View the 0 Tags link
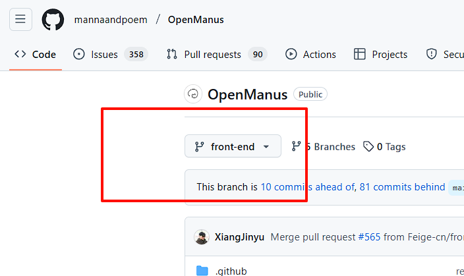Image resolution: width=464 pixels, height=276 pixels. click(384, 146)
